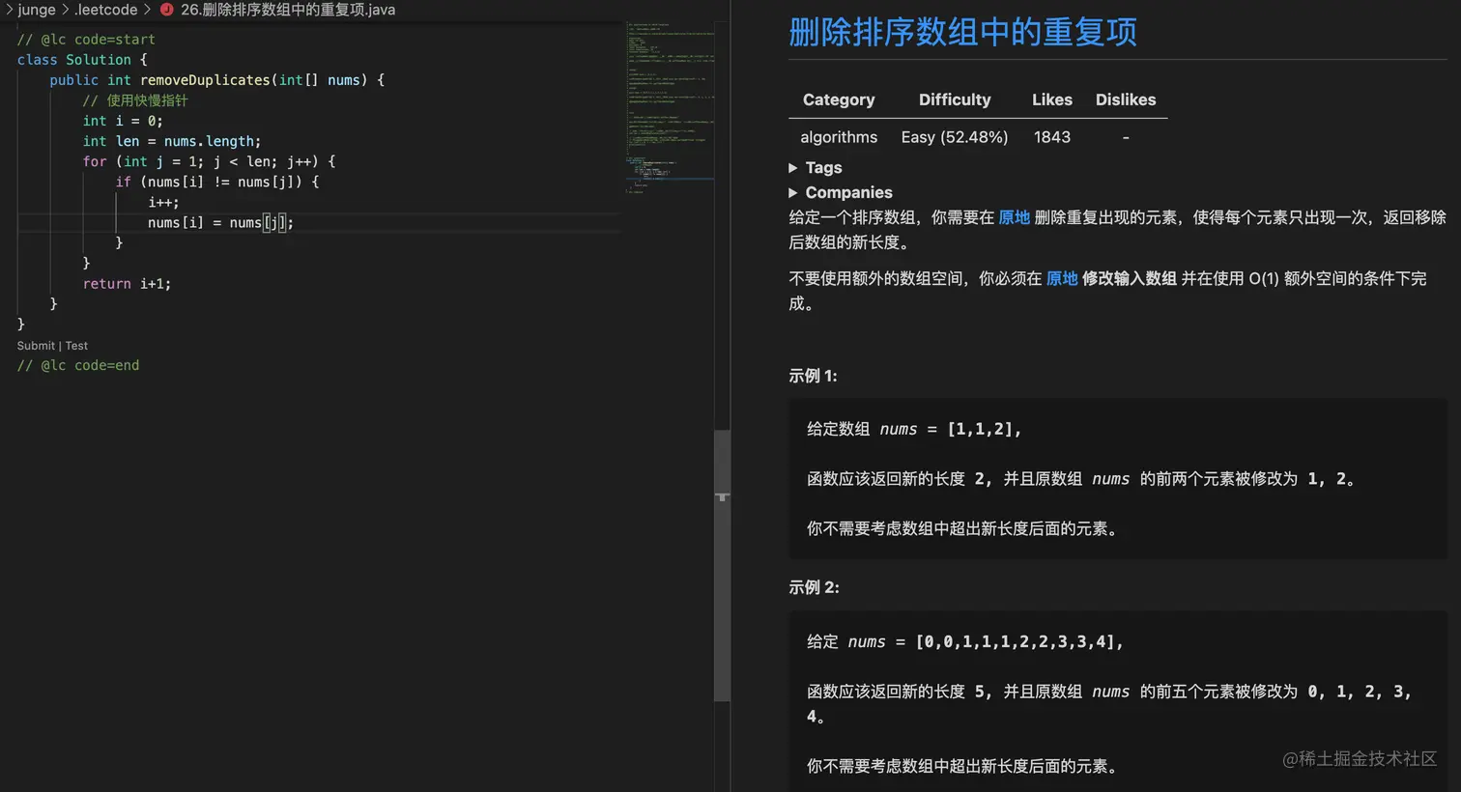Click the return i+1; code line
This screenshot has width=1461, height=792.
pos(127,284)
